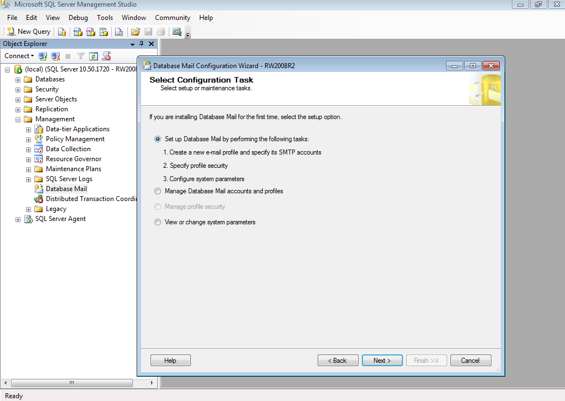Image resolution: width=565 pixels, height=401 pixels.
Task: Click the New Query toolbar button
Action: click(x=29, y=32)
